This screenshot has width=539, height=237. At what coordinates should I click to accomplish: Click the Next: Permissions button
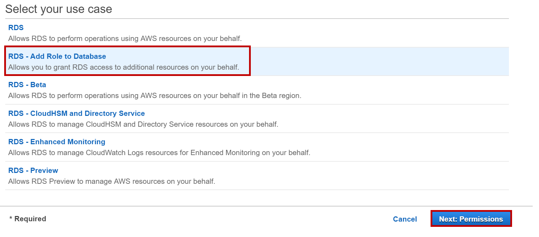pyautogui.click(x=471, y=219)
